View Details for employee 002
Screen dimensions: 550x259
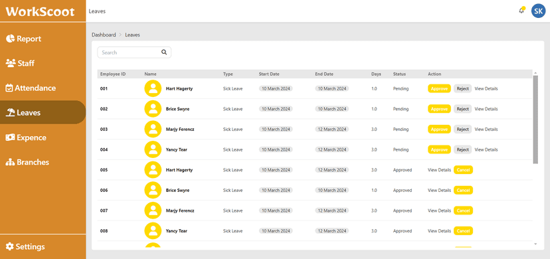[x=486, y=109]
